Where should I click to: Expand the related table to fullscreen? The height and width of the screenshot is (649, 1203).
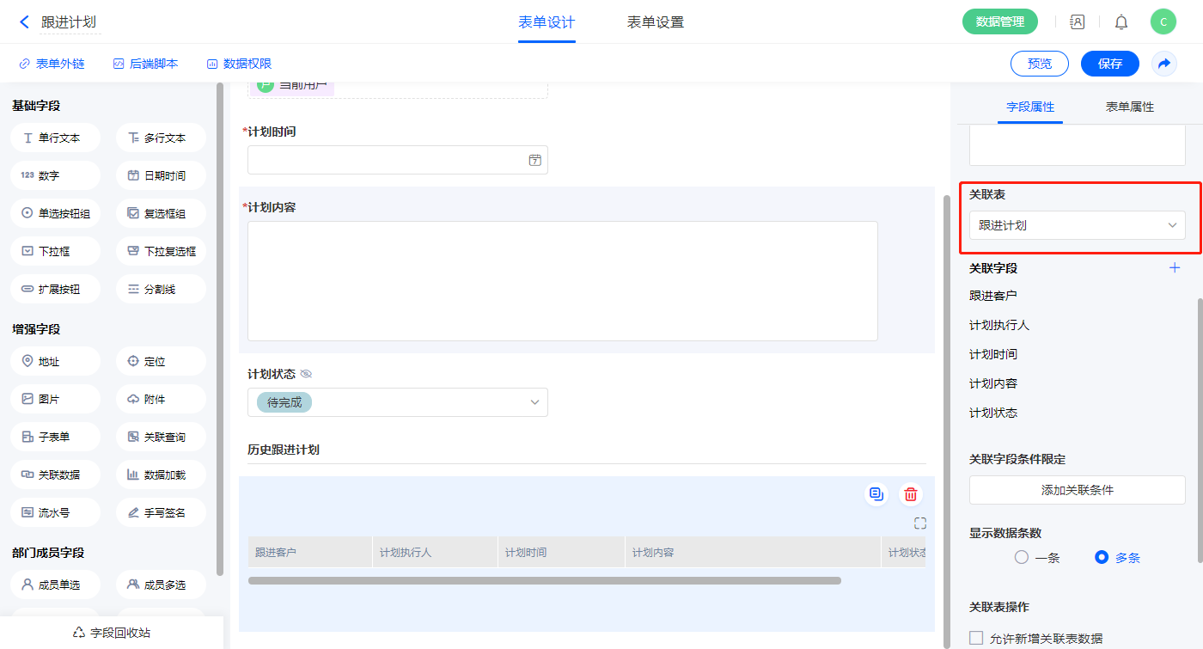919,523
